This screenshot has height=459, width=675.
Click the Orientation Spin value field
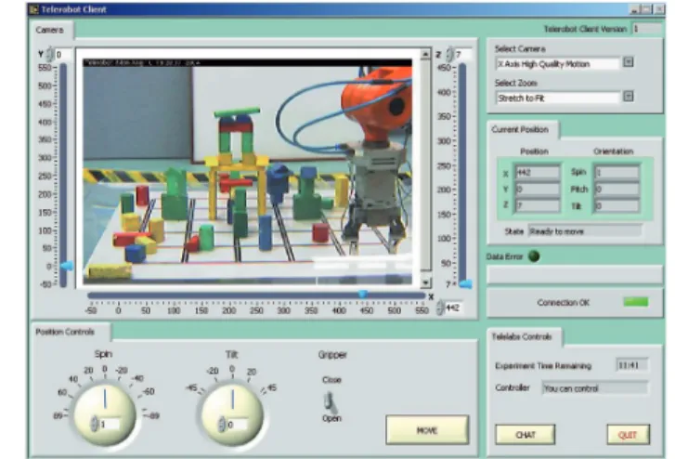617,173
